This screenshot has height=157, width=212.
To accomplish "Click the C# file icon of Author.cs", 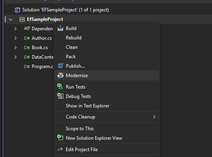I will (27, 38).
